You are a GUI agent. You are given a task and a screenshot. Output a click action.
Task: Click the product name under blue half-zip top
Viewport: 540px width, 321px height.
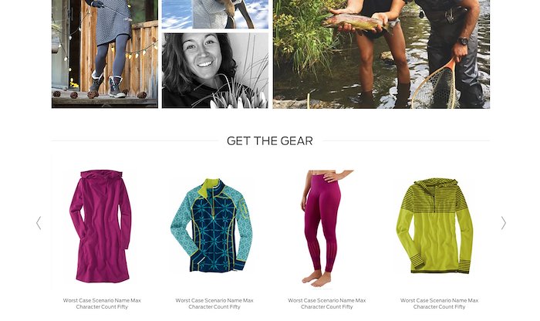pyautogui.click(x=214, y=303)
